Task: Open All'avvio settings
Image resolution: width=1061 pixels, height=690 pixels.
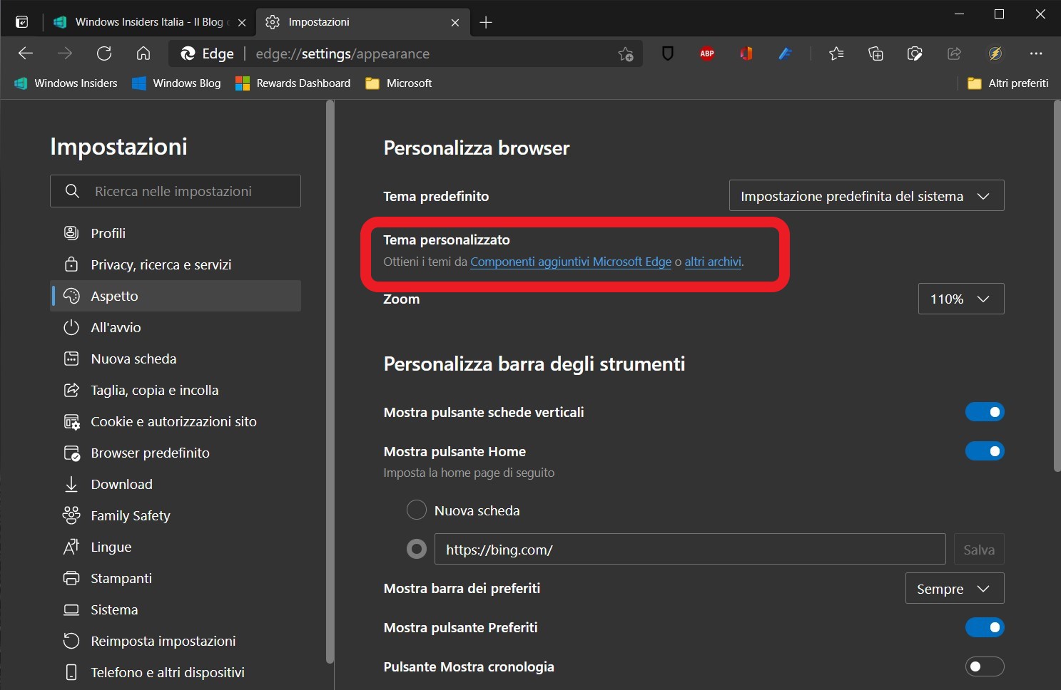Action: (x=176, y=327)
